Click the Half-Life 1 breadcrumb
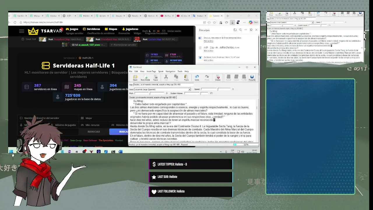Screen dimensions: 373x210 point(86,58)
